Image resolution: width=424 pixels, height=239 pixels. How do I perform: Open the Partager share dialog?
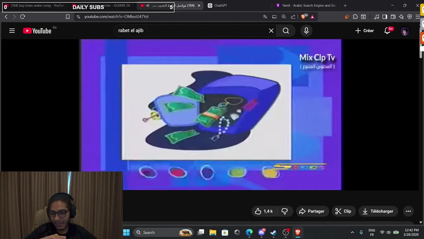(312, 211)
